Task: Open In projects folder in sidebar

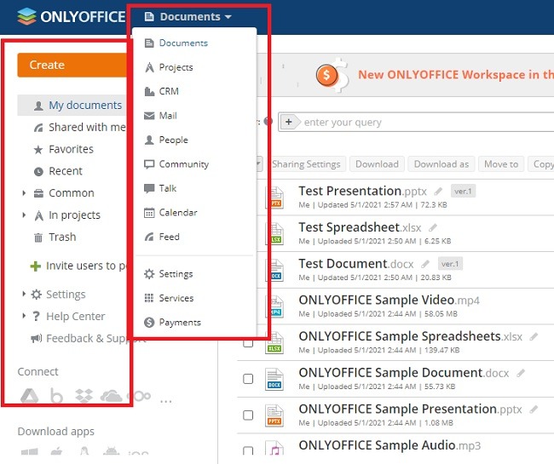Action: click(x=74, y=215)
